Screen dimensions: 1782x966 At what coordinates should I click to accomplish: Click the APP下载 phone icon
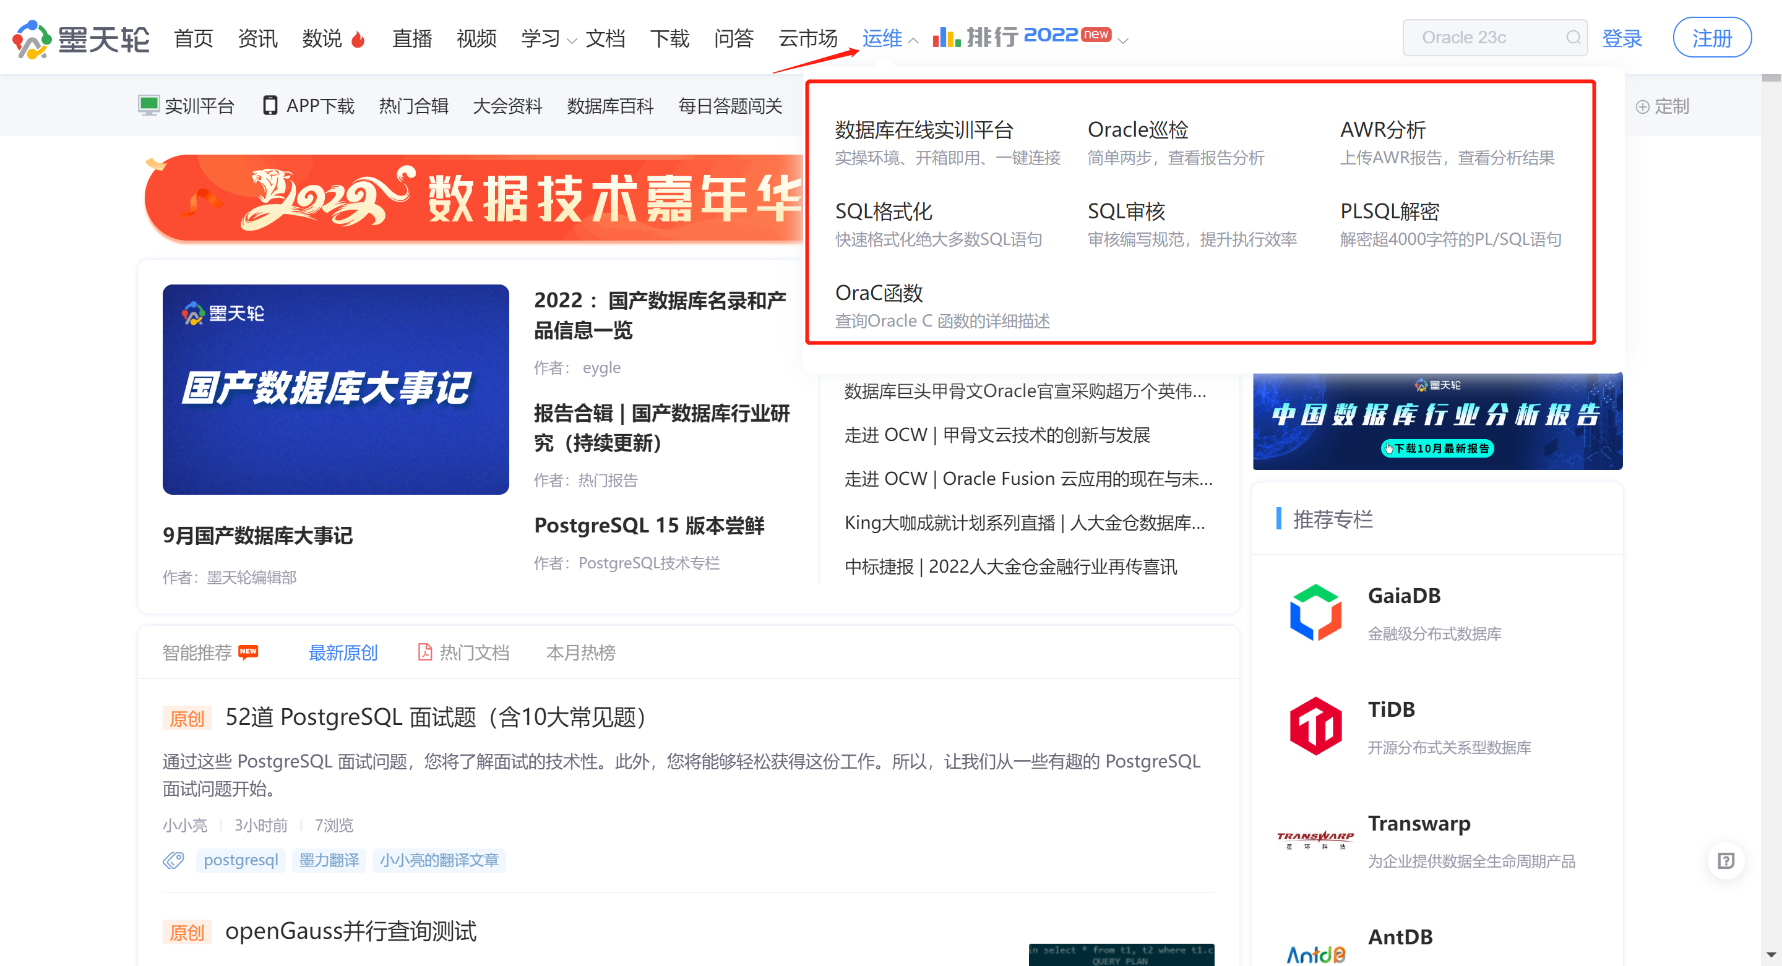click(270, 105)
